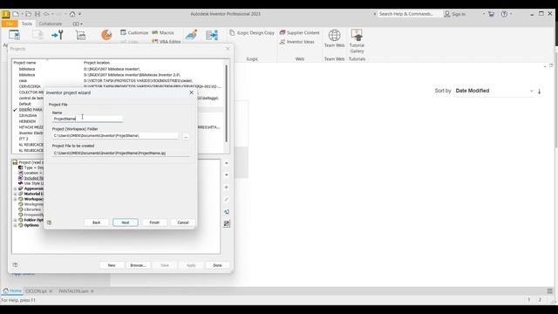
Task: Select the Libraries tree item
Action: point(32,209)
